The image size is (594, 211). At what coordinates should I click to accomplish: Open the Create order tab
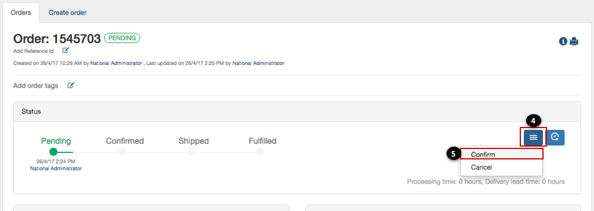(67, 13)
